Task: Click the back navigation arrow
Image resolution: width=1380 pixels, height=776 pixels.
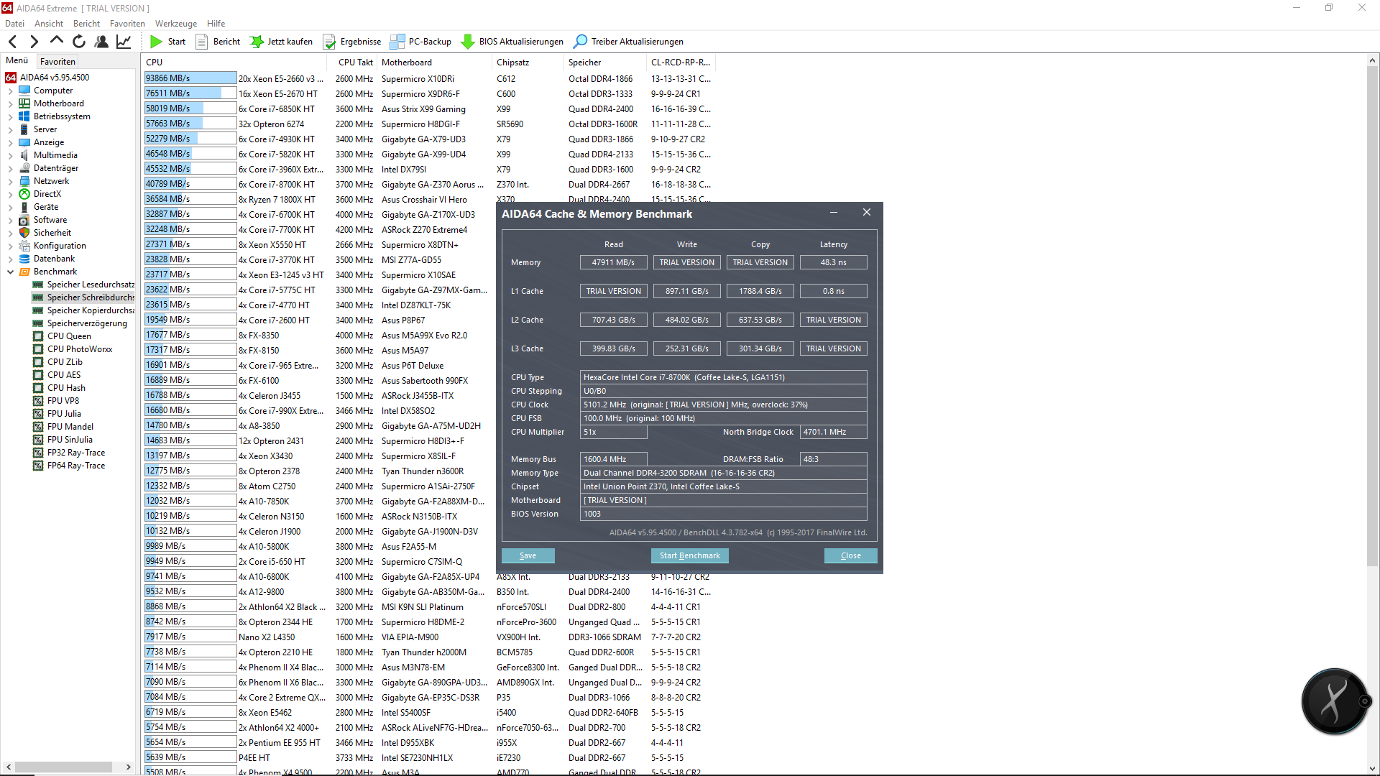Action: [x=13, y=42]
